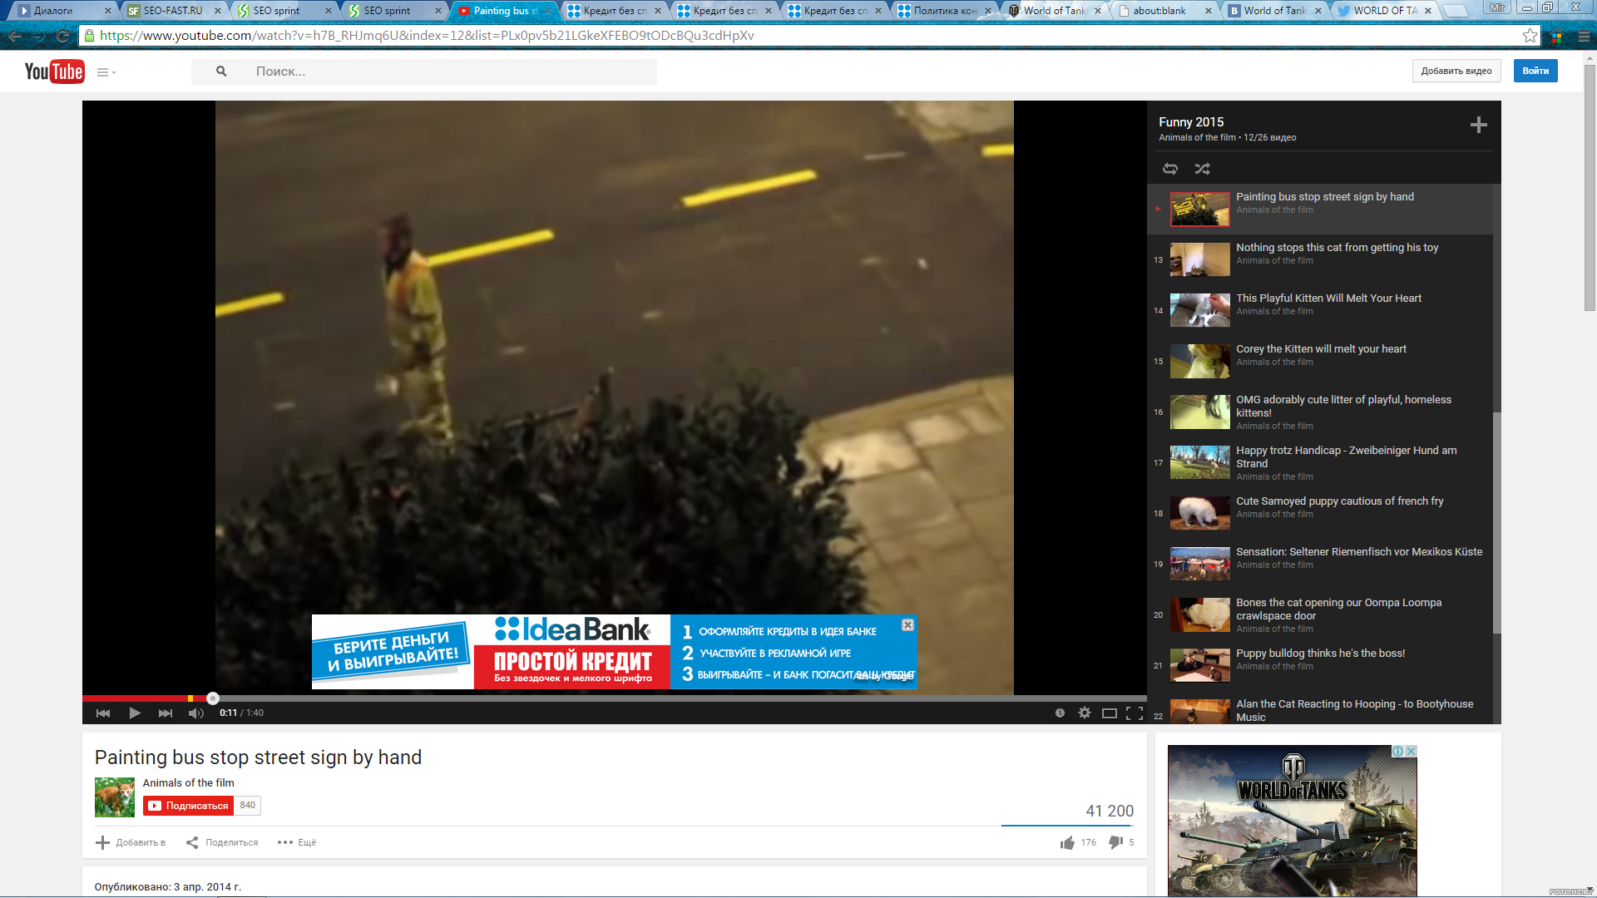Screen dimensions: 1597x898
Task: Skip to the previous video
Action: pos(103,713)
